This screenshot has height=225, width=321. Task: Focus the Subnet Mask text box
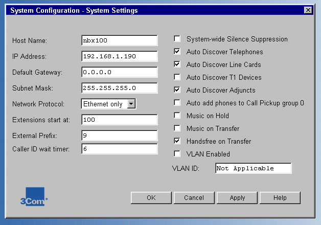(119, 88)
